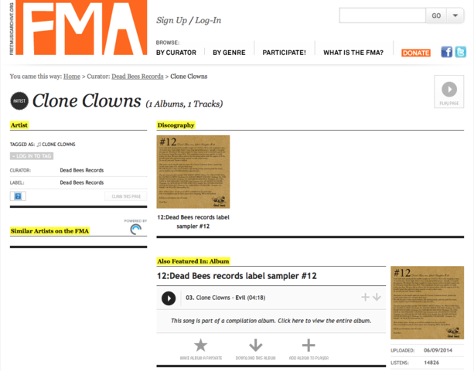Click the compilation album 'Click here' notice

pyautogui.click(x=271, y=321)
